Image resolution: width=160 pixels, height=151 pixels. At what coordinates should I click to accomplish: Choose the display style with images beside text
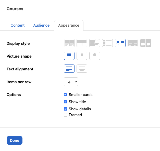(95, 43)
